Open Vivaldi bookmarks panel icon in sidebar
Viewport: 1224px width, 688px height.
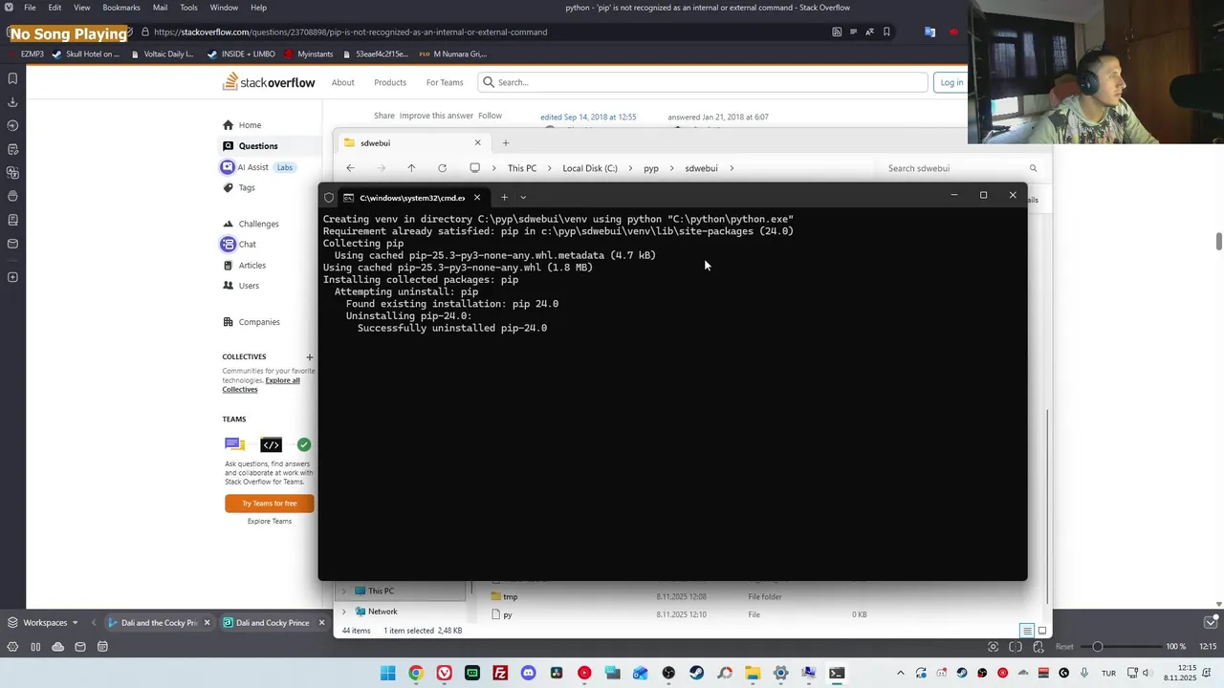click(x=12, y=78)
